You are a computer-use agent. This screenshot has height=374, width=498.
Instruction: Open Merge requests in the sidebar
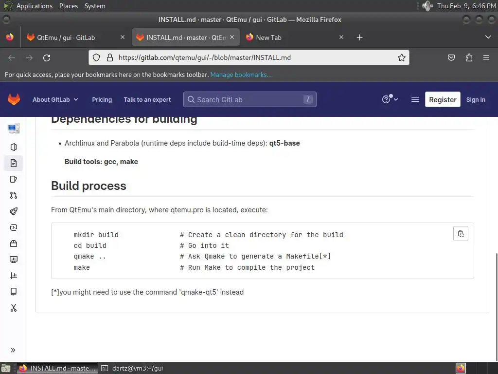pos(13,195)
